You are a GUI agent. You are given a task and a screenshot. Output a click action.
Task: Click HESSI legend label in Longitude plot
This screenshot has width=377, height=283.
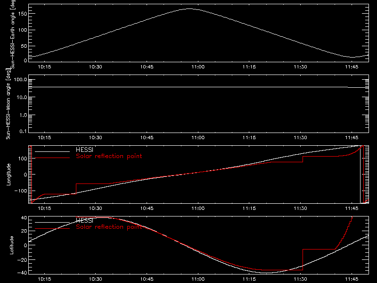point(84,150)
